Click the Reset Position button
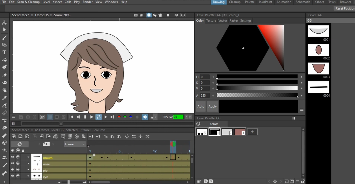Viewport: 355px width, 184px height. (x=345, y=8)
